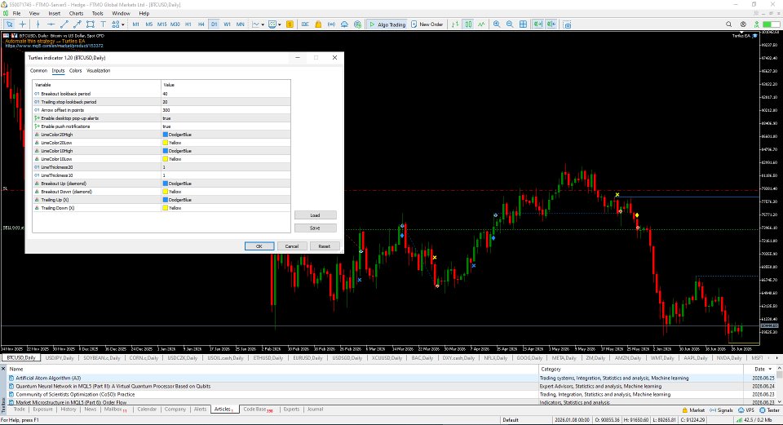Take a chart screenshot with camera icon
The width and height of the screenshot is (783, 425).
pyautogui.click(x=568, y=24)
